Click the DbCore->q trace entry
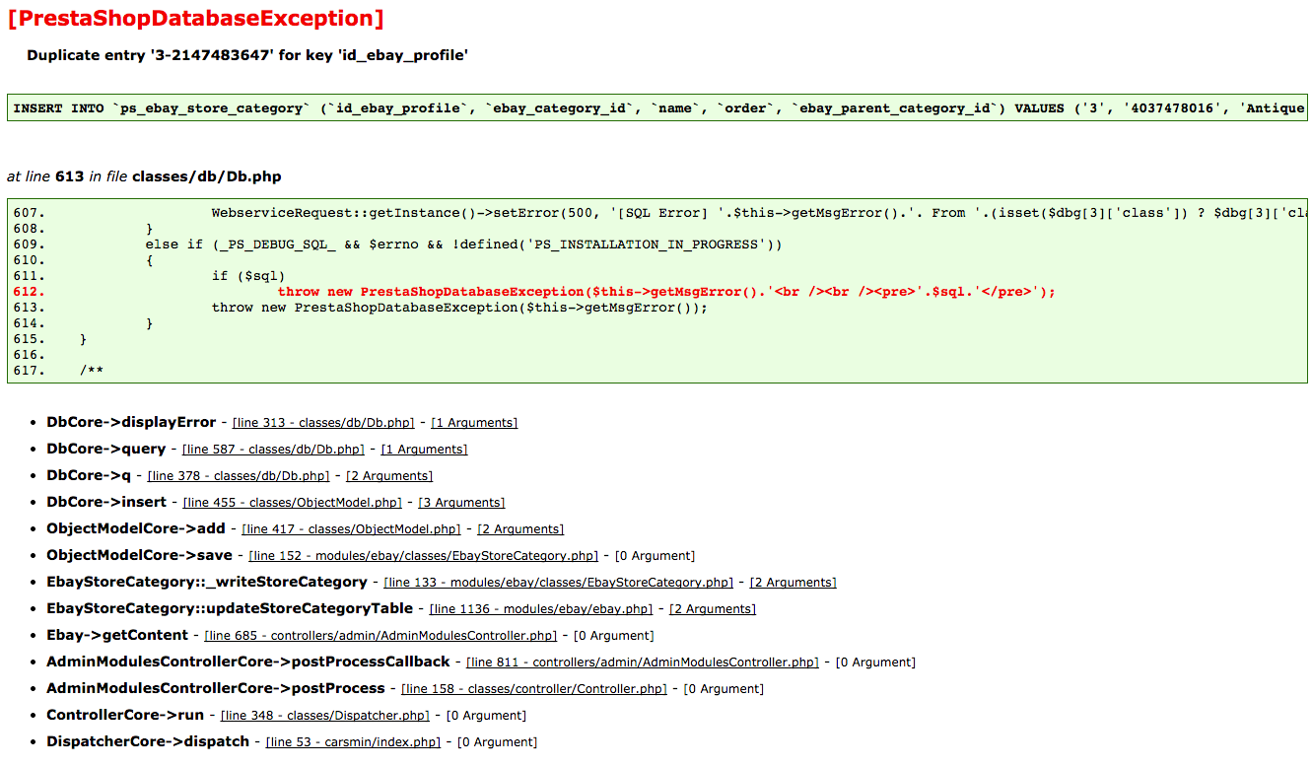Image resolution: width=1312 pixels, height=767 pixels. click(89, 475)
